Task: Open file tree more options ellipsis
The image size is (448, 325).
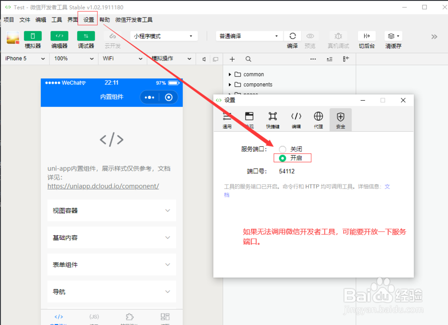Action: click(313, 59)
